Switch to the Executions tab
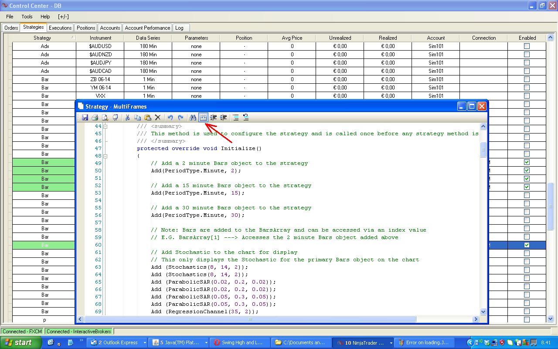This screenshot has width=558, height=349. click(60, 28)
